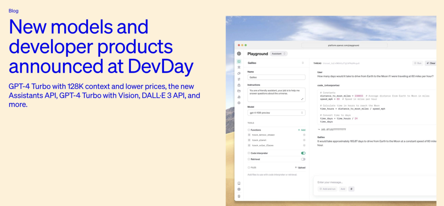
Task: Click the info icon beside Code interpreter
Action: [x=249, y=153]
